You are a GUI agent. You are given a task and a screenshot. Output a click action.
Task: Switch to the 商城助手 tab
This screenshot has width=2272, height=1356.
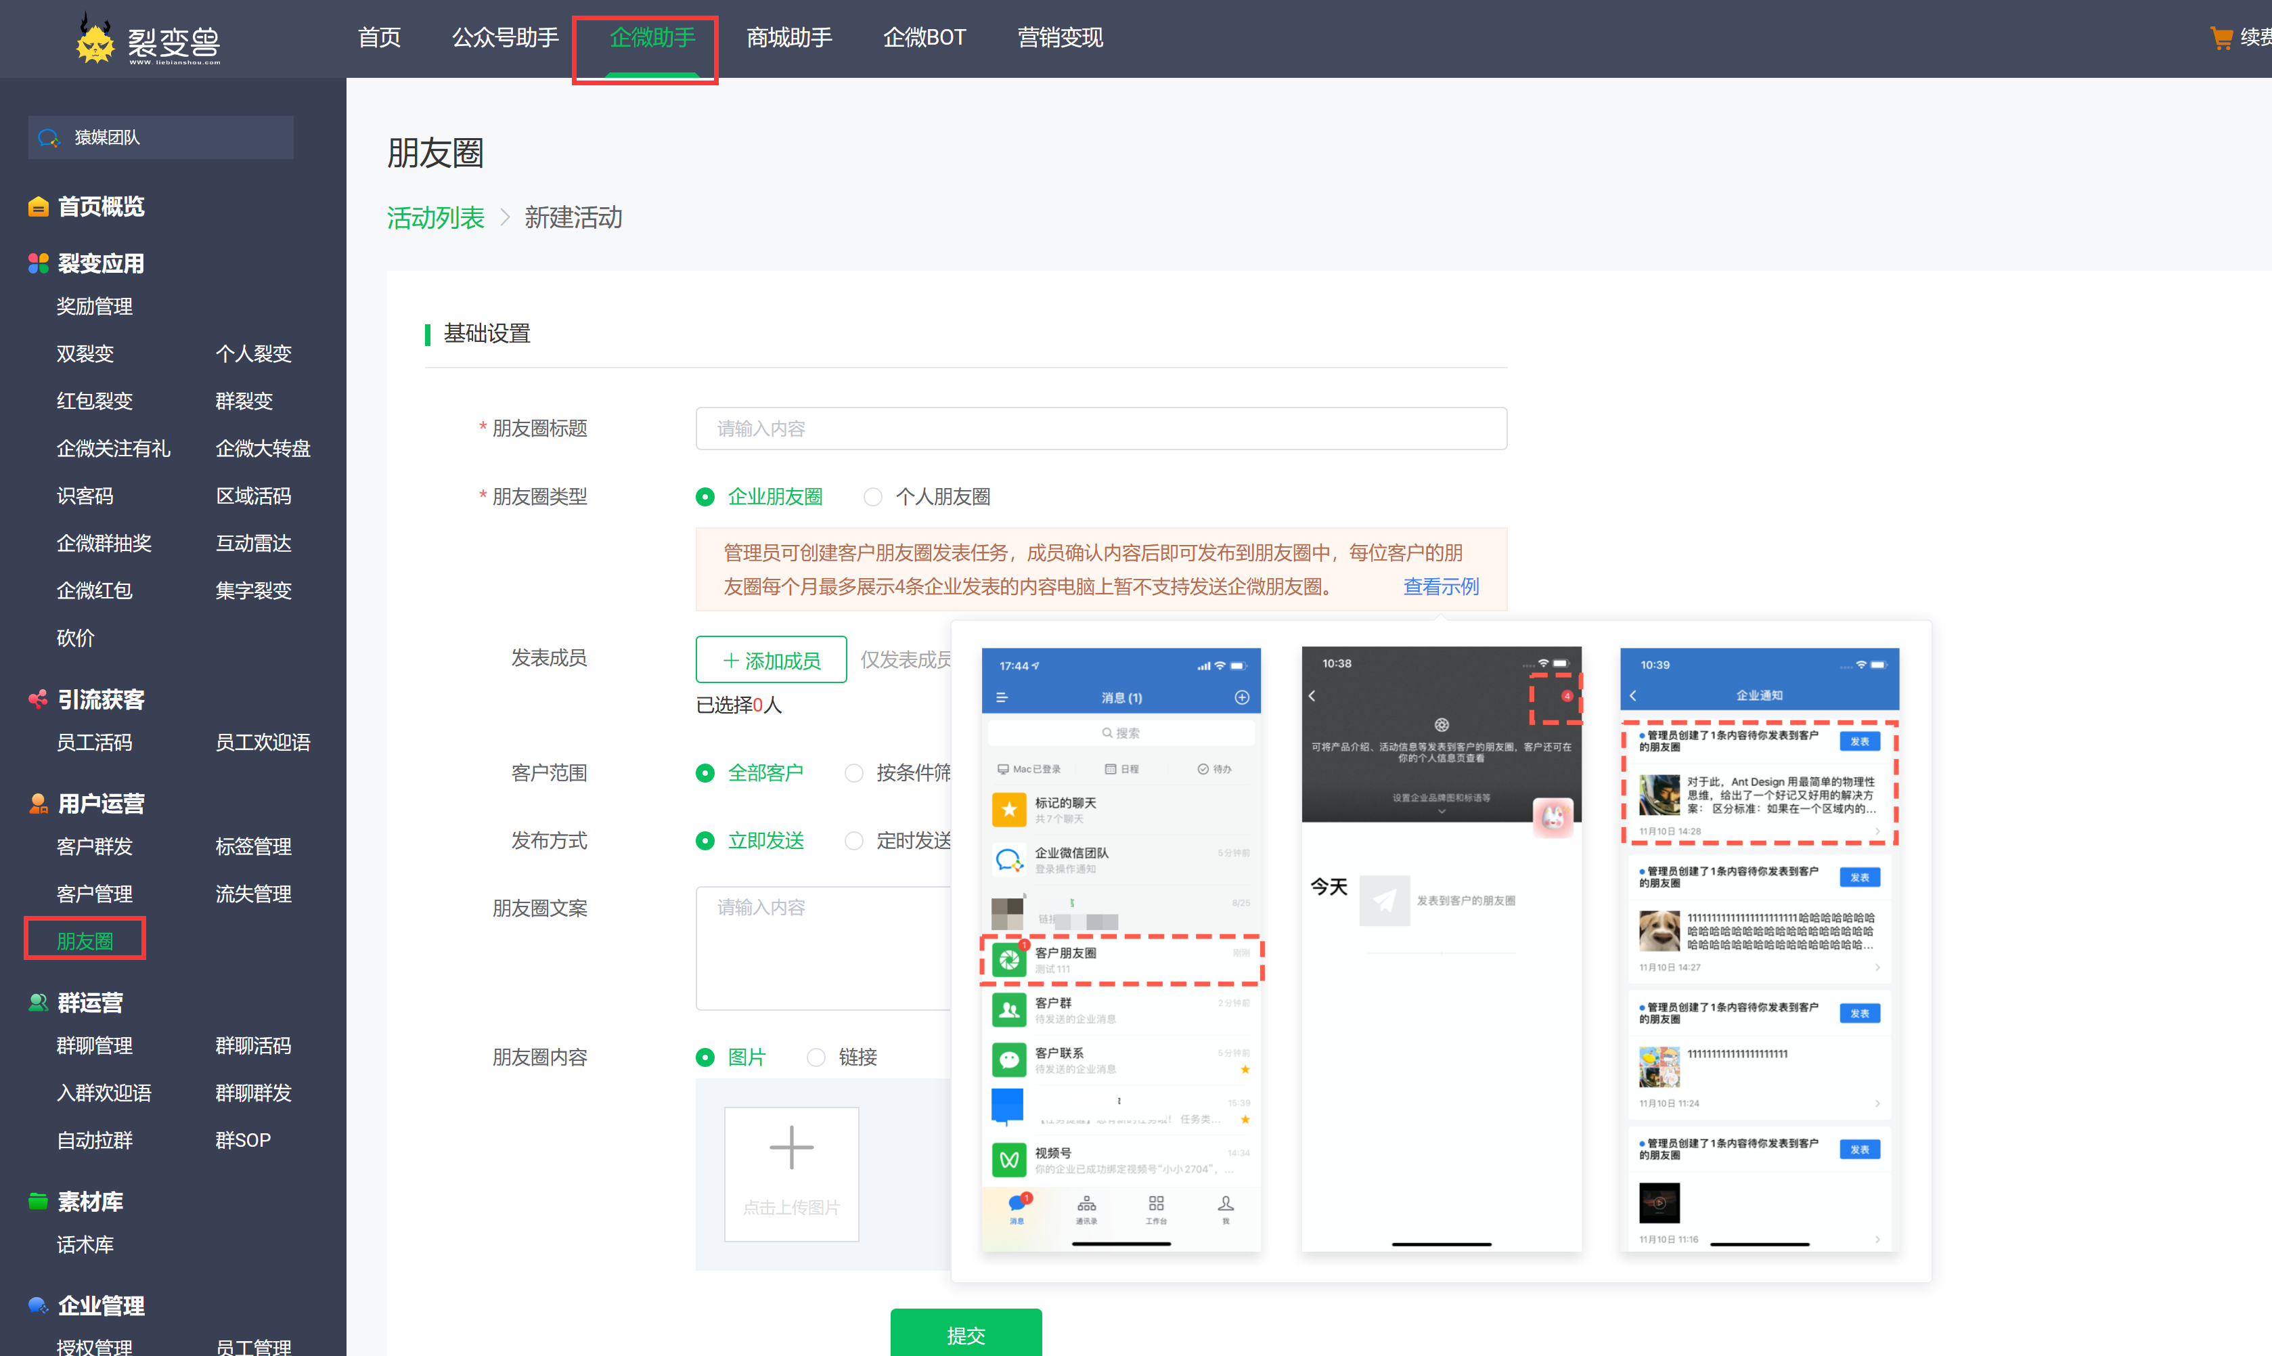(x=789, y=39)
